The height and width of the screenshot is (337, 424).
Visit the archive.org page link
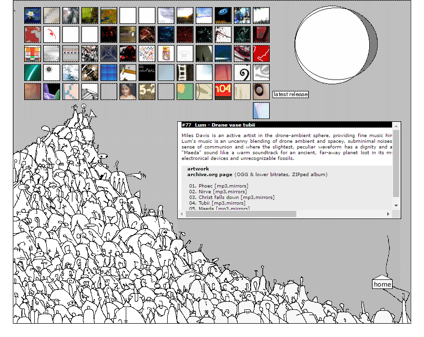coord(210,175)
